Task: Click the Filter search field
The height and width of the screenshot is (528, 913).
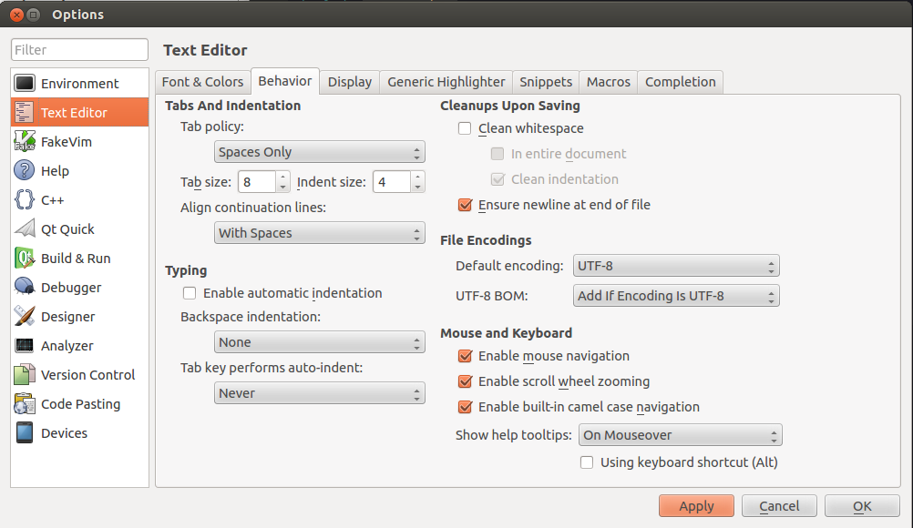Action: [x=79, y=50]
